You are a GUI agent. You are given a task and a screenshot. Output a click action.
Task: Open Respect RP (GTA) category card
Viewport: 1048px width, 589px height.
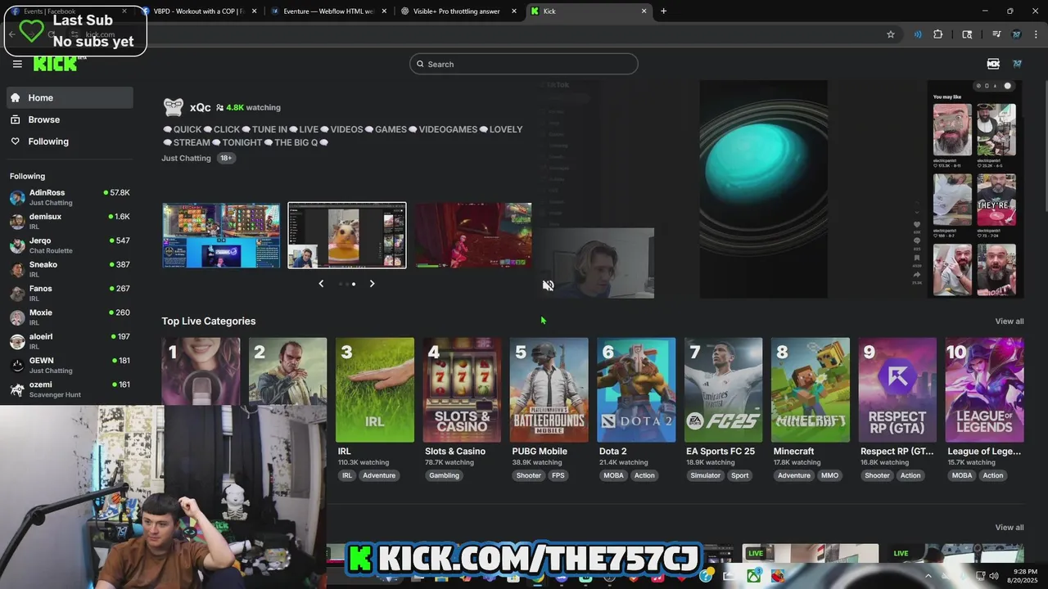(898, 390)
